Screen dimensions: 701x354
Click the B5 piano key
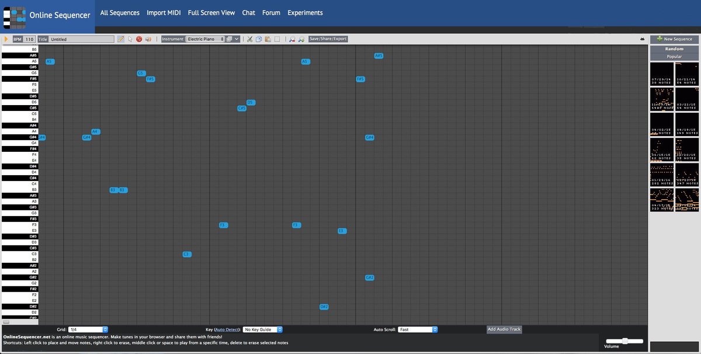coord(20,50)
